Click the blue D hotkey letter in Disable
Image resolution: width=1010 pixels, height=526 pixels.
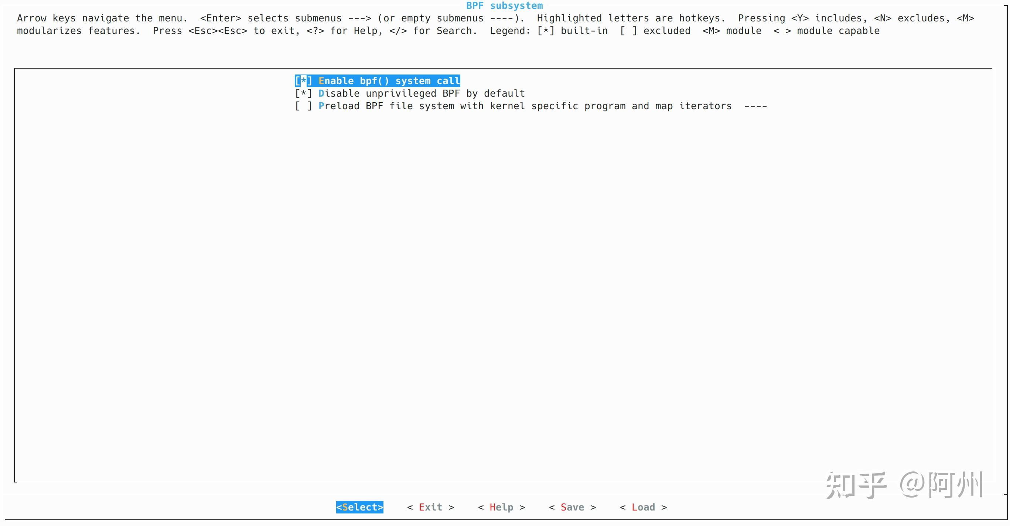[321, 94]
